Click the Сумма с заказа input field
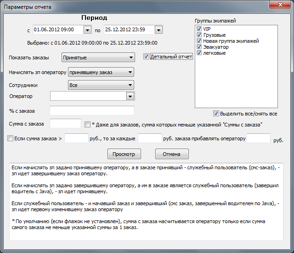The image size is (294, 253). pyautogui.click(x=65, y=124)
